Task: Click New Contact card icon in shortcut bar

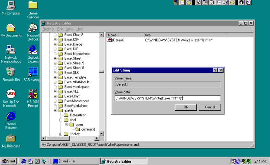Action: point(219,2)
